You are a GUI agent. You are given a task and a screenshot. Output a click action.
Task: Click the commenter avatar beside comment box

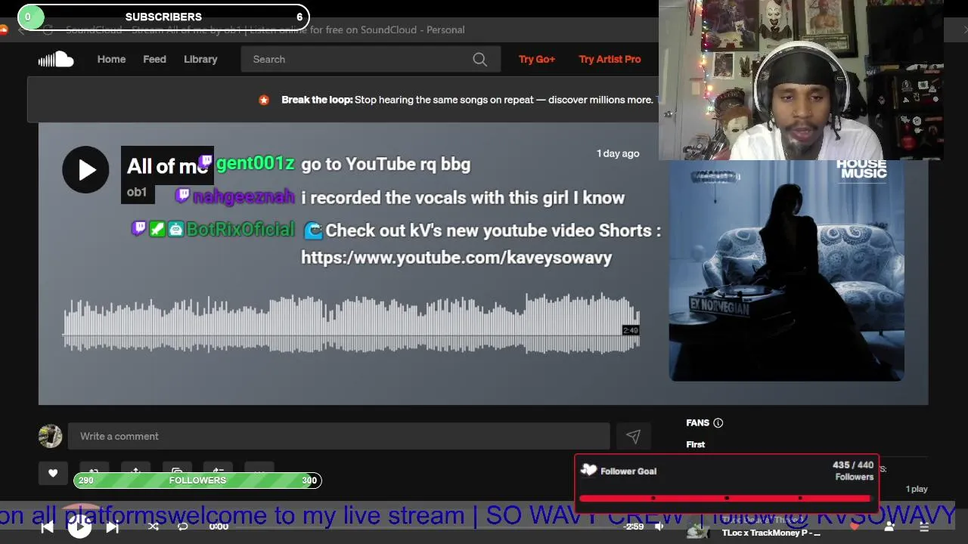tap(50, 436)
